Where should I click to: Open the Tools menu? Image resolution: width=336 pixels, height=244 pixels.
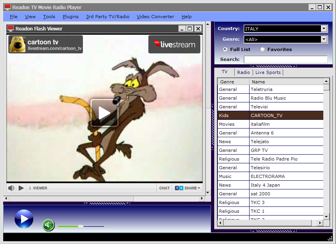[x=49, y=17]
